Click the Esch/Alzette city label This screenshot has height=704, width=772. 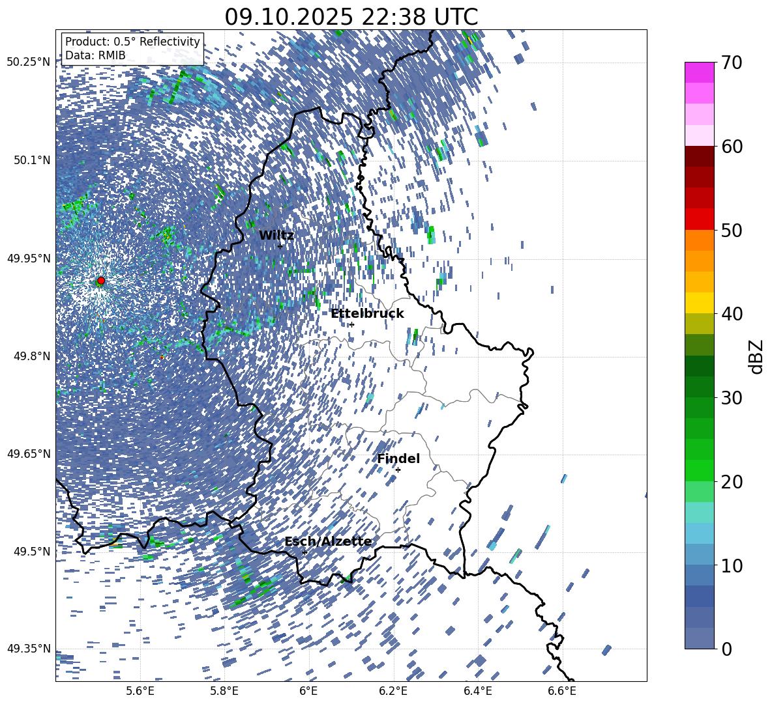point(328,541)
